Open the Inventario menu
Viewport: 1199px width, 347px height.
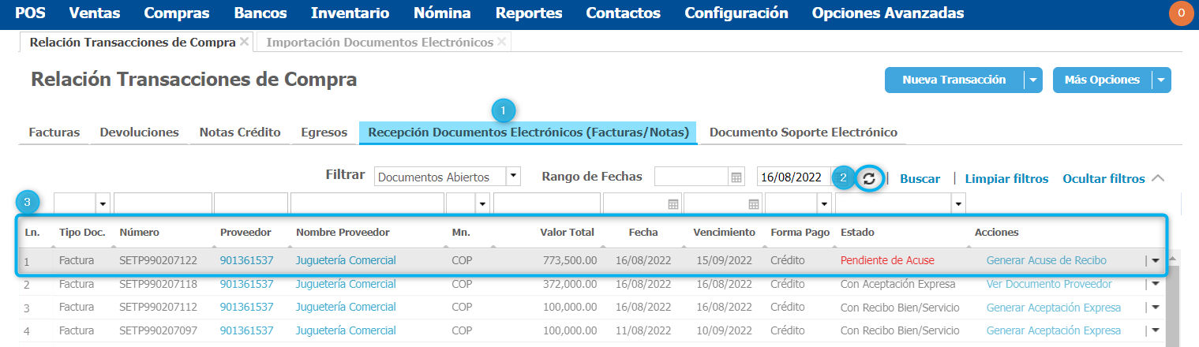point(350,13)
